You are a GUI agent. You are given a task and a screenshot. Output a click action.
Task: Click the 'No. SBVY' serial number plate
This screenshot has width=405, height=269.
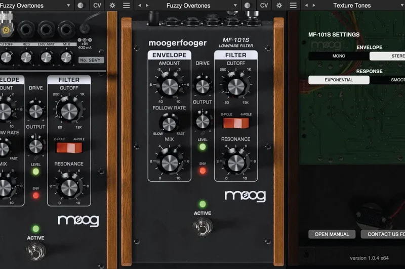91,60
